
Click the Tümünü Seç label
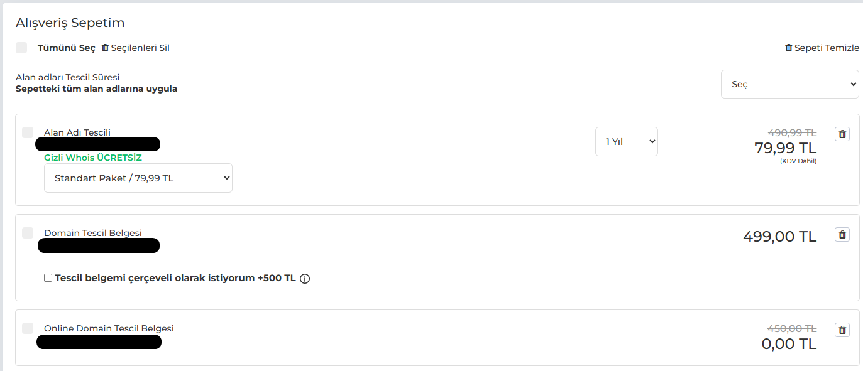[x=67, y=48]
